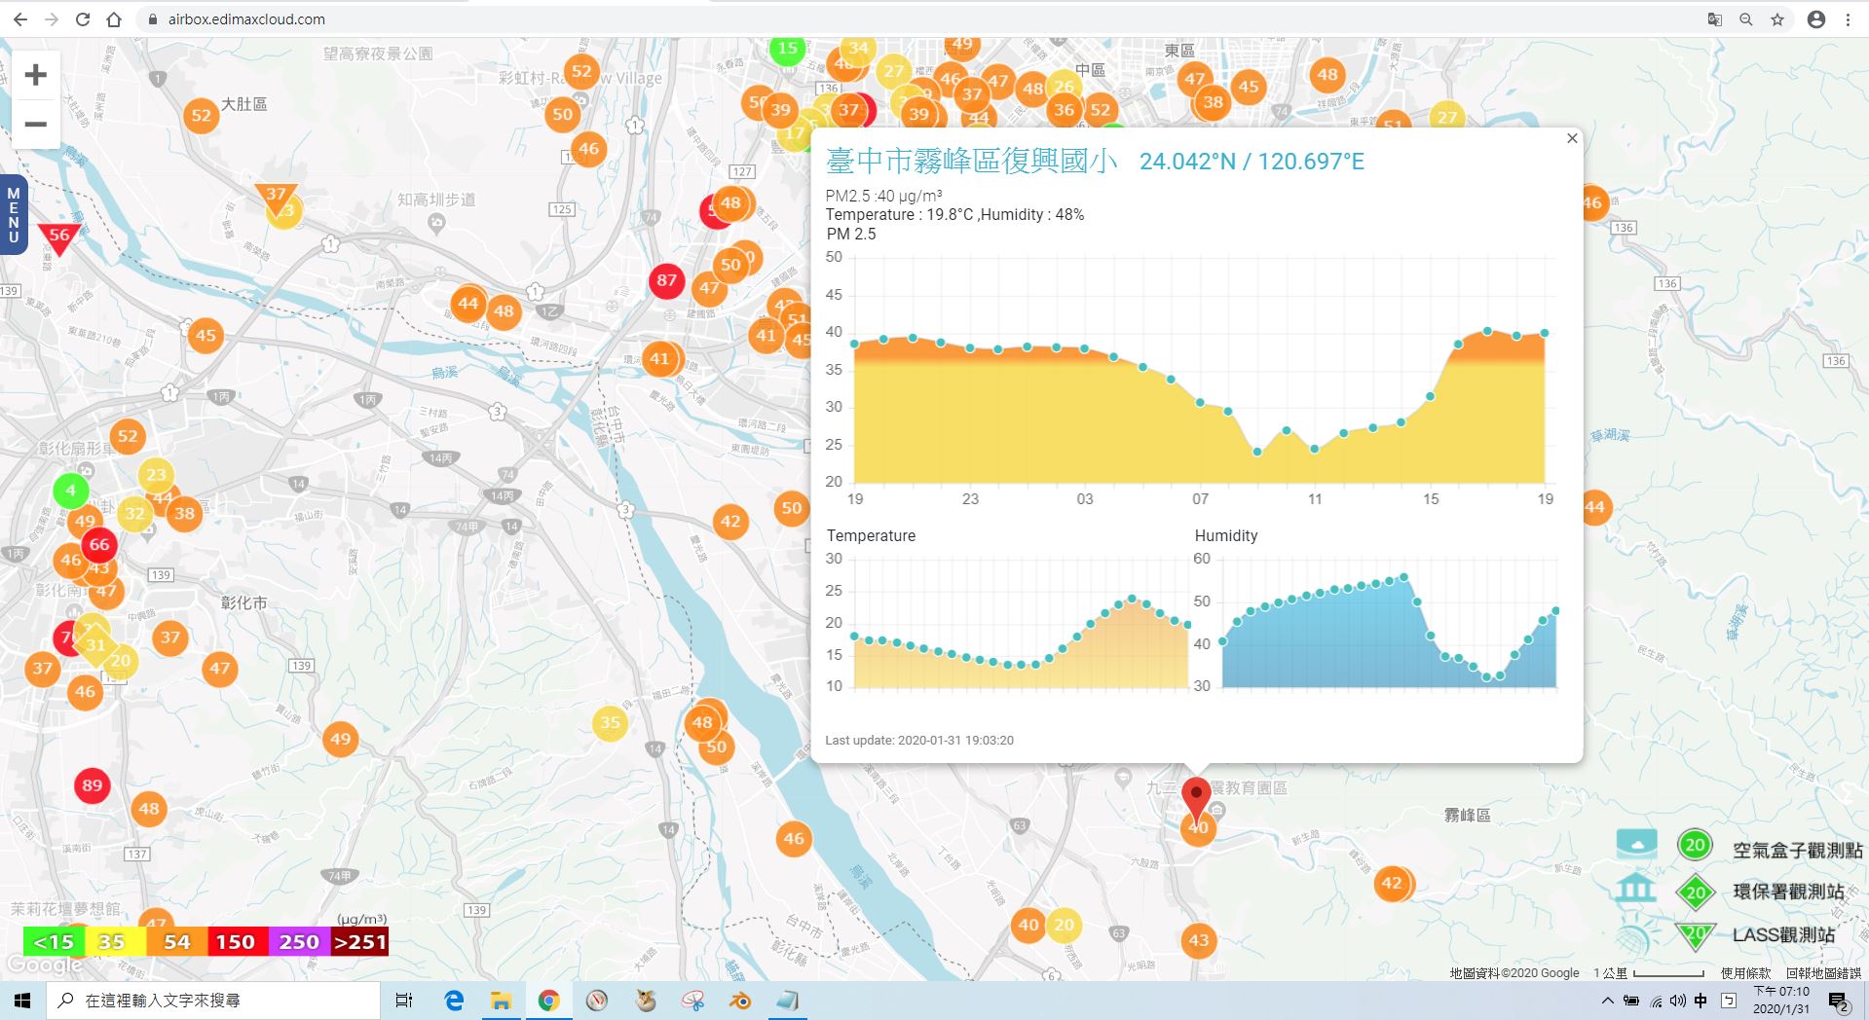Select the orange 43 marker at bottom
Screen dimensions: 1869x1020
tap(1199, 940)
